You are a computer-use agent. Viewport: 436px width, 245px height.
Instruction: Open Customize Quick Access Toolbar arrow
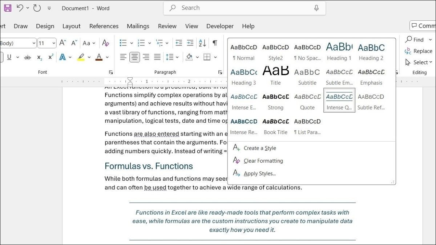pyautogui.click(x=49, y=8)
